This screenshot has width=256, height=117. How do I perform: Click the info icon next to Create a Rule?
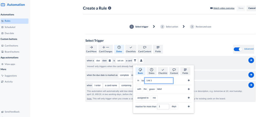(110, 8)
